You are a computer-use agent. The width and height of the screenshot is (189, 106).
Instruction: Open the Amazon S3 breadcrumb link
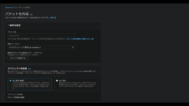tap(10, 8)
